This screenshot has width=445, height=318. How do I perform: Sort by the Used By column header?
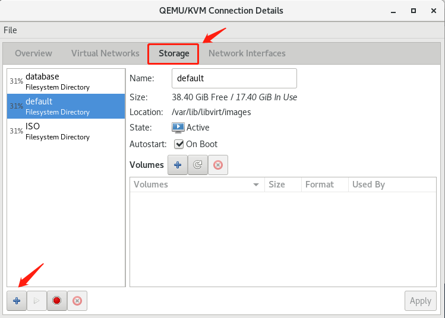click(x=392, y=185)
